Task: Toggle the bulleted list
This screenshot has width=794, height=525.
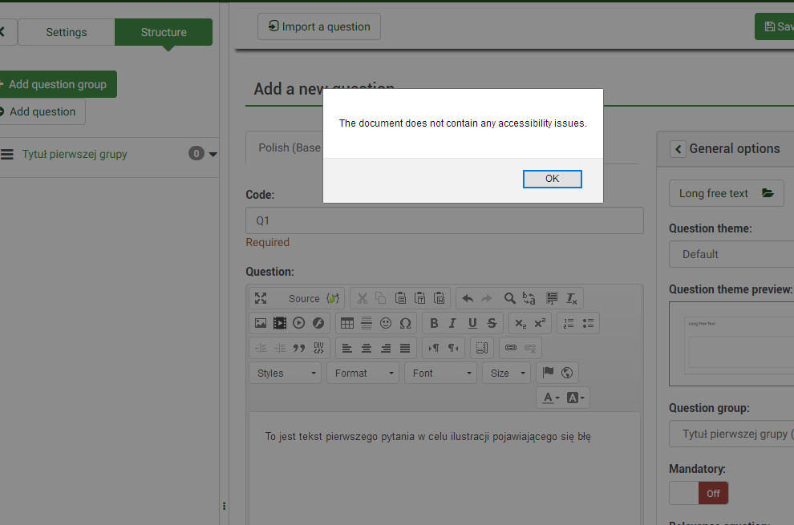Action: point(588,323)
